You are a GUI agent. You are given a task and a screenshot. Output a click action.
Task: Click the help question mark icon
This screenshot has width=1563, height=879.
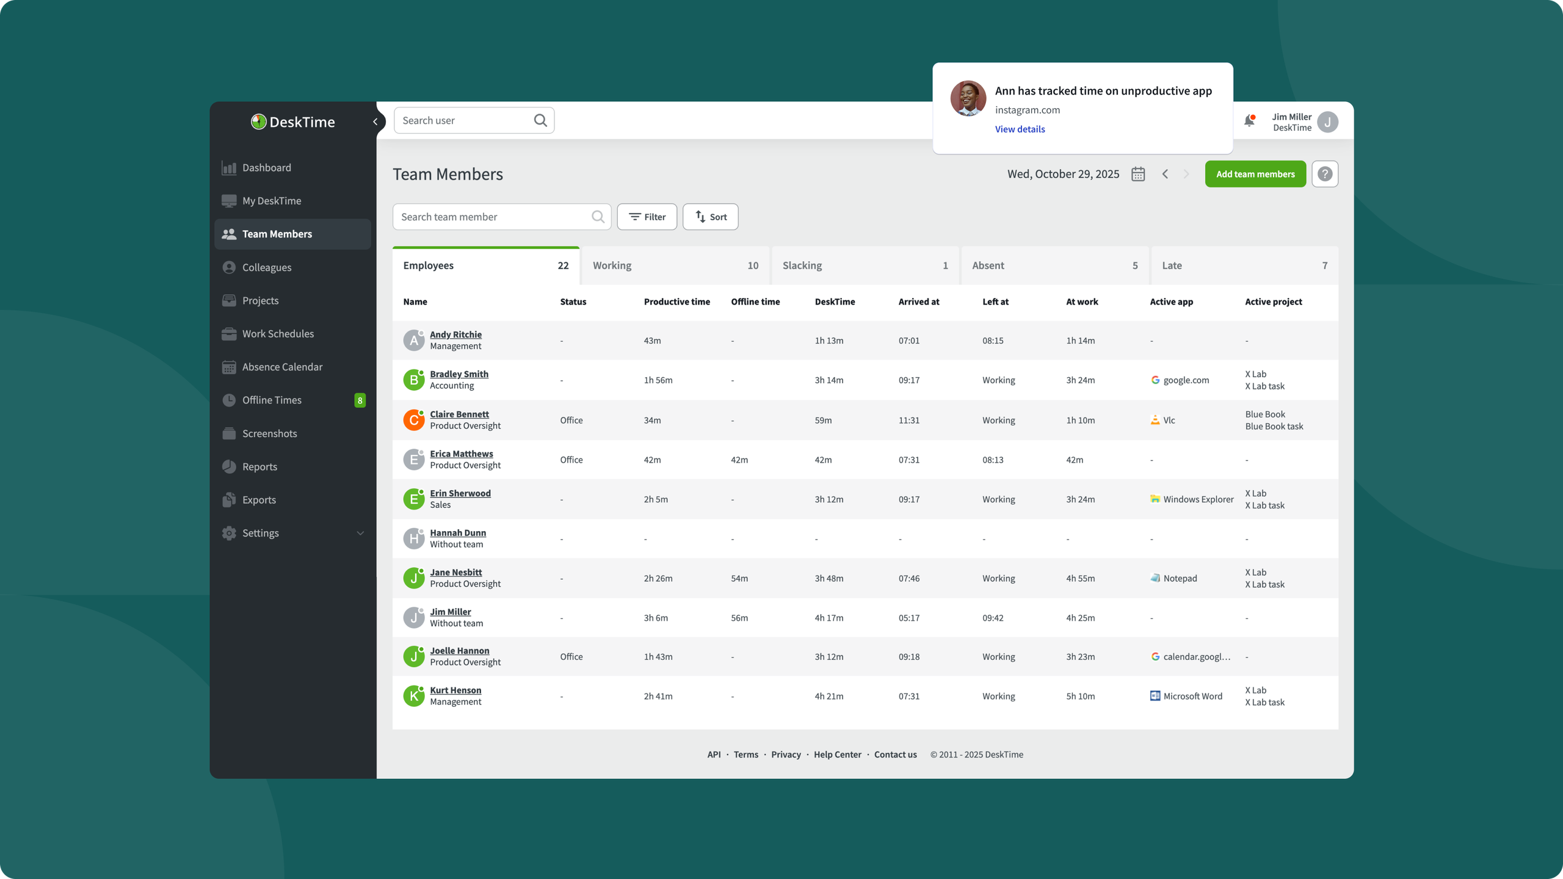[1324, 174]
